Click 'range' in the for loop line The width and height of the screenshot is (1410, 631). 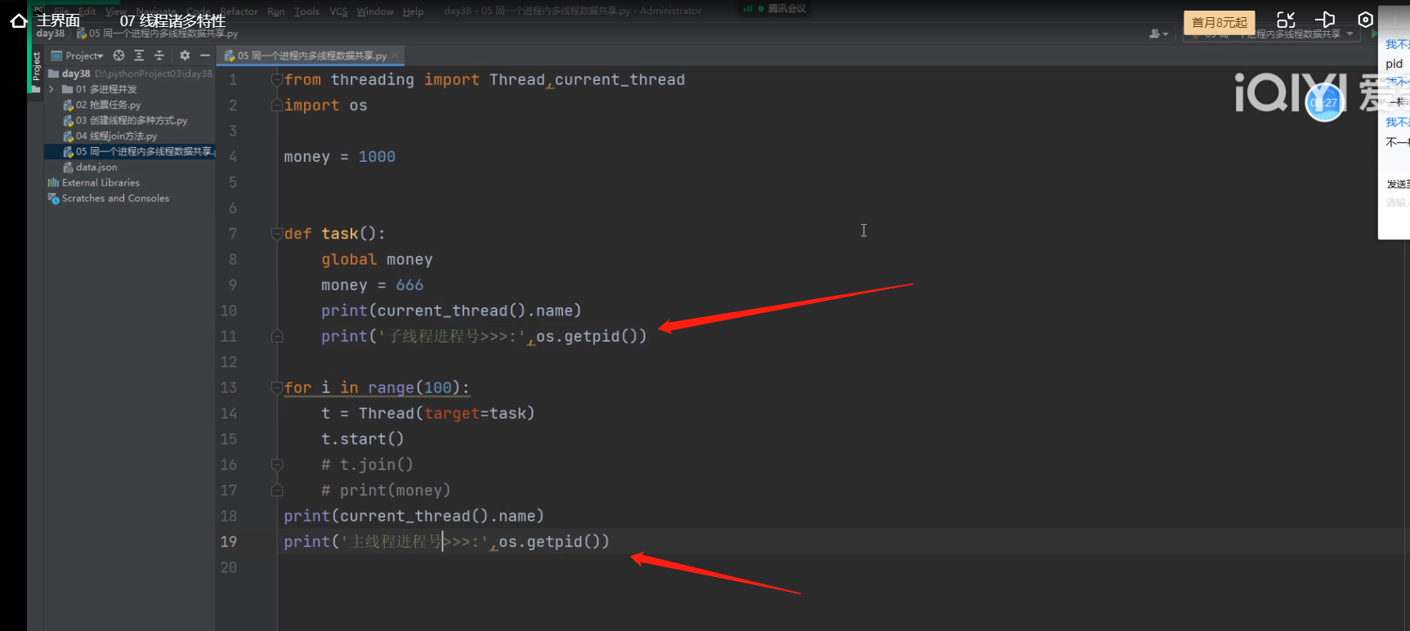(x=391, y=387)
